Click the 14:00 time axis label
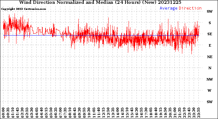This screenshot has width=218, height=119. [x=118, y=113]
